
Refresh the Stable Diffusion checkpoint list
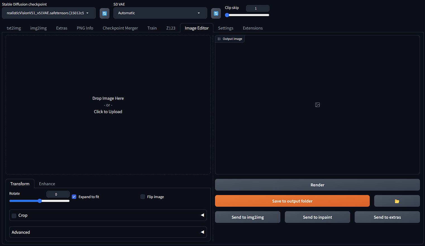(104, 13)
